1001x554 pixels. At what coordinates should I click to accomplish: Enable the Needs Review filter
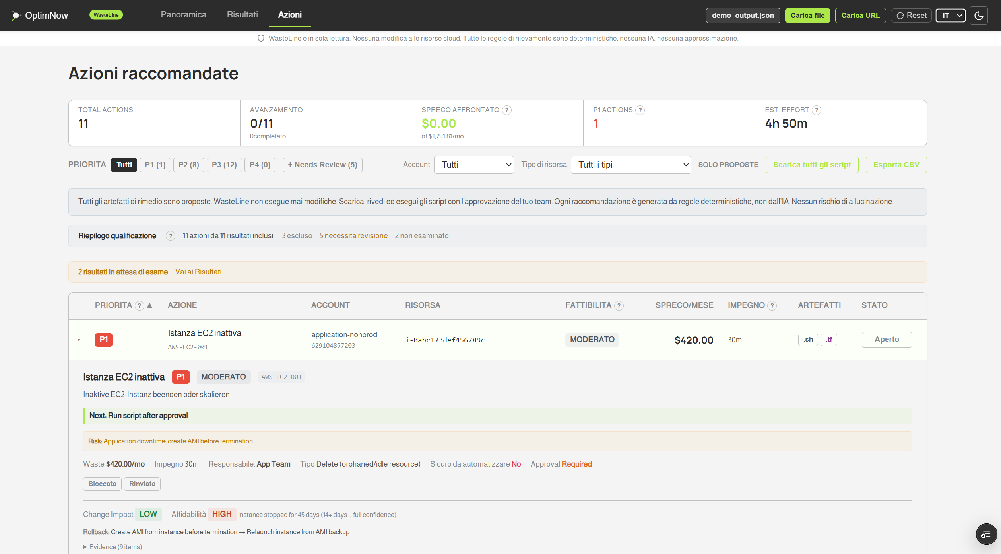tap(322, 165)
